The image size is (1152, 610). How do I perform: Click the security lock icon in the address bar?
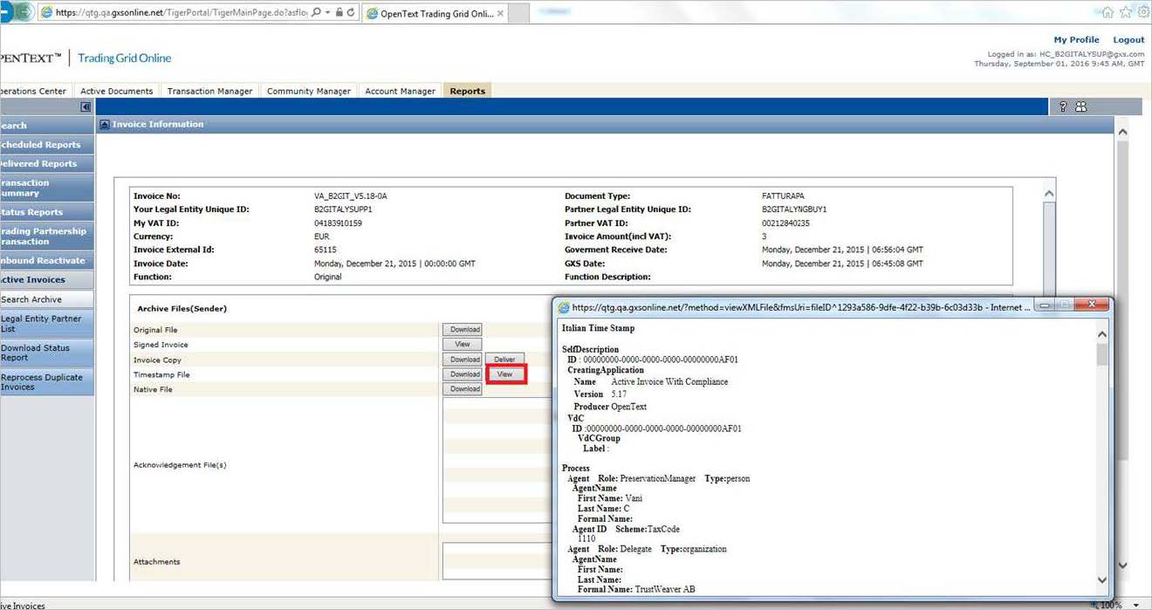[x=338, y=13]
